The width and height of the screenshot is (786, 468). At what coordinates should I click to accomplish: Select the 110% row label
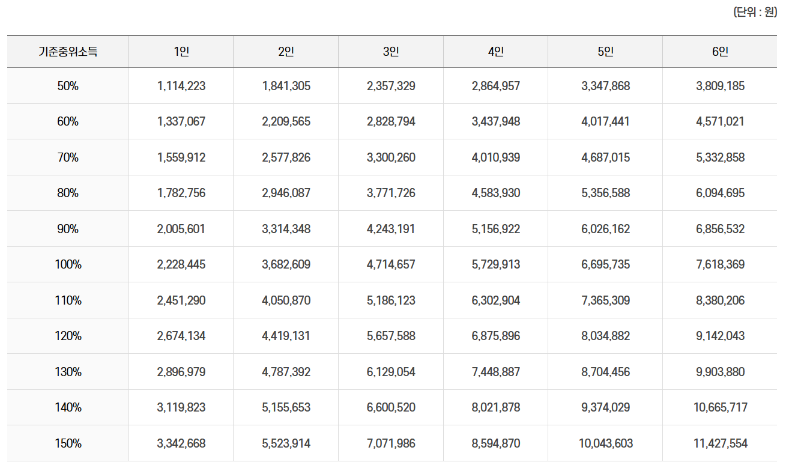tap(68, 300)
